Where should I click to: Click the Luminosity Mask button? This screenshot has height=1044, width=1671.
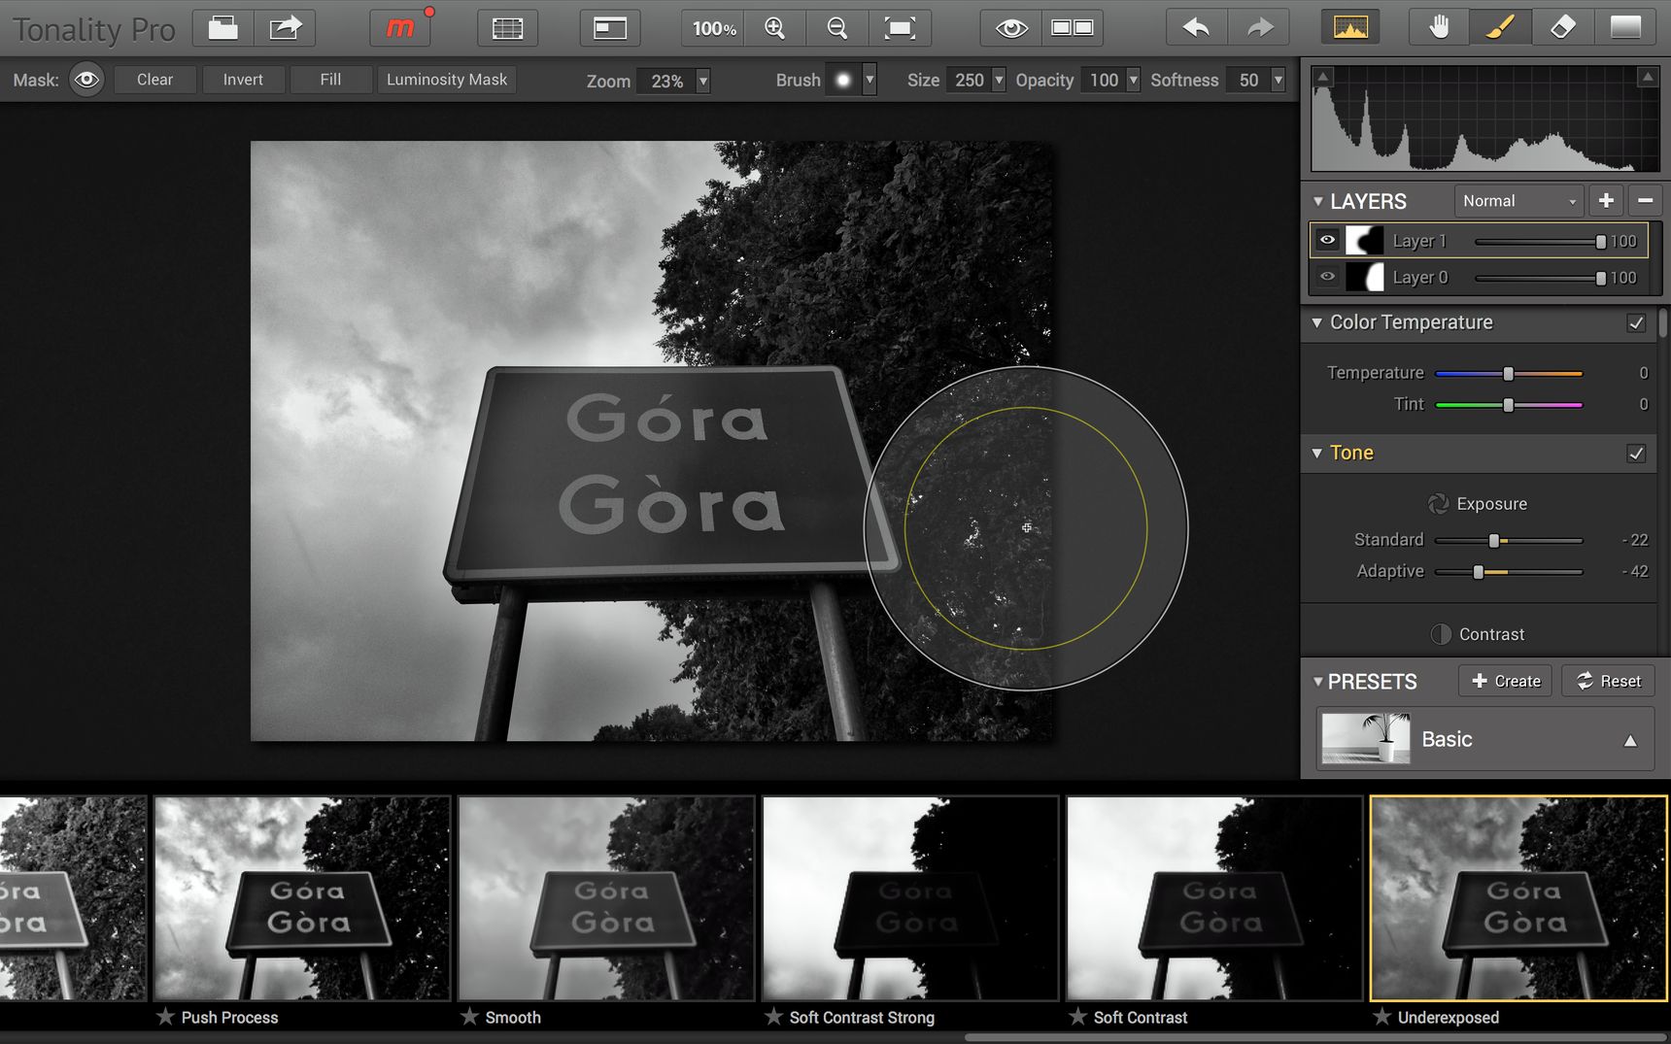pos(447,80)
